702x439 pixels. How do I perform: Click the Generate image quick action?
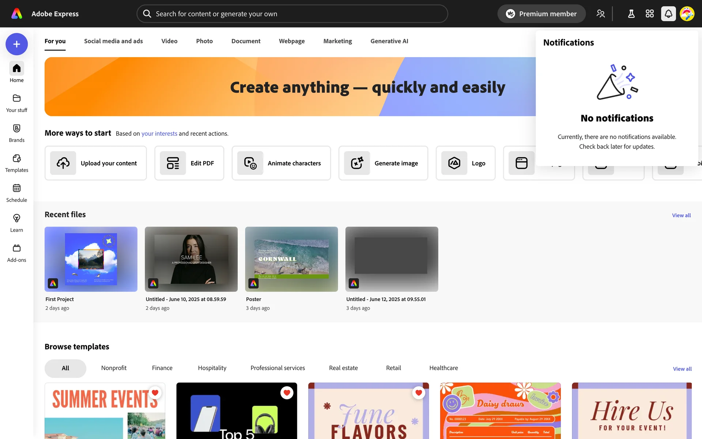[x=383, y=163]
